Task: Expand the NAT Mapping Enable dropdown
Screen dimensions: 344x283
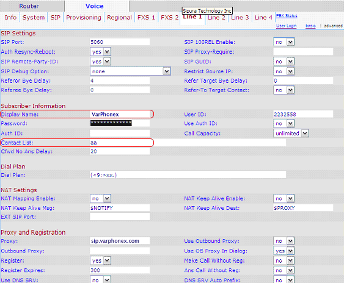Action: click(x=100, y=198)
